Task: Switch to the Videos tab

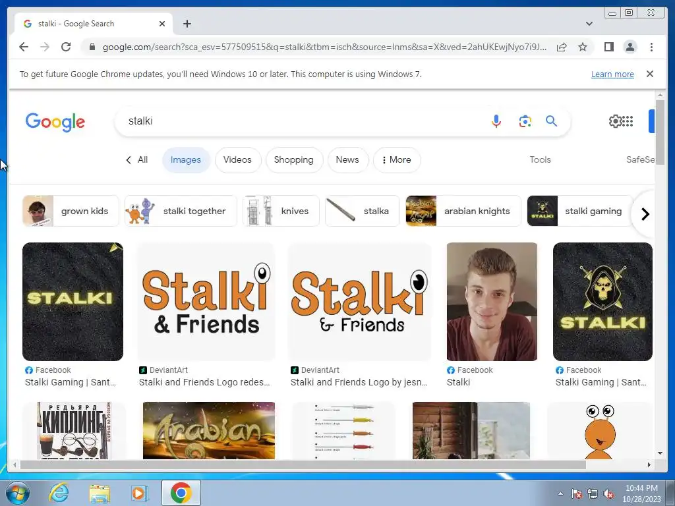Action: pyautogui.click(x=237, y=160)
